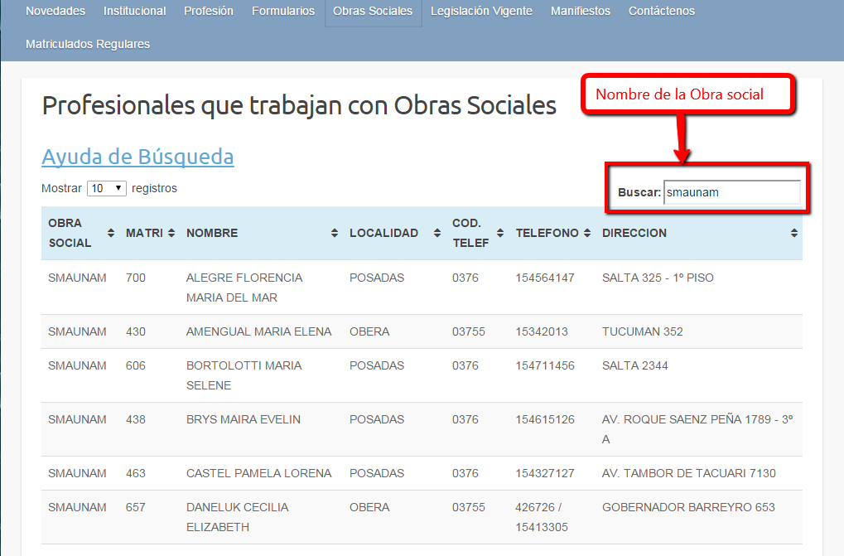The width and height of the screenshot is (844, 556).
Task: Click telephone 154711456
Action: click(545, 365)
